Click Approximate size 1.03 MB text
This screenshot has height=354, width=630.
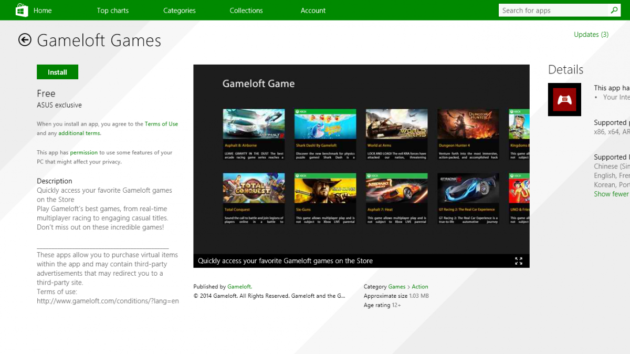(396, 296)
